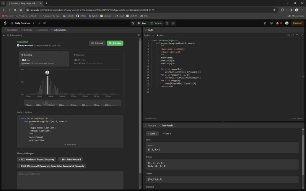Image resolution: width=306 pixels, height=191 pixels.
Task: Switch to the Editorial tab
Action: coord(27,30)
